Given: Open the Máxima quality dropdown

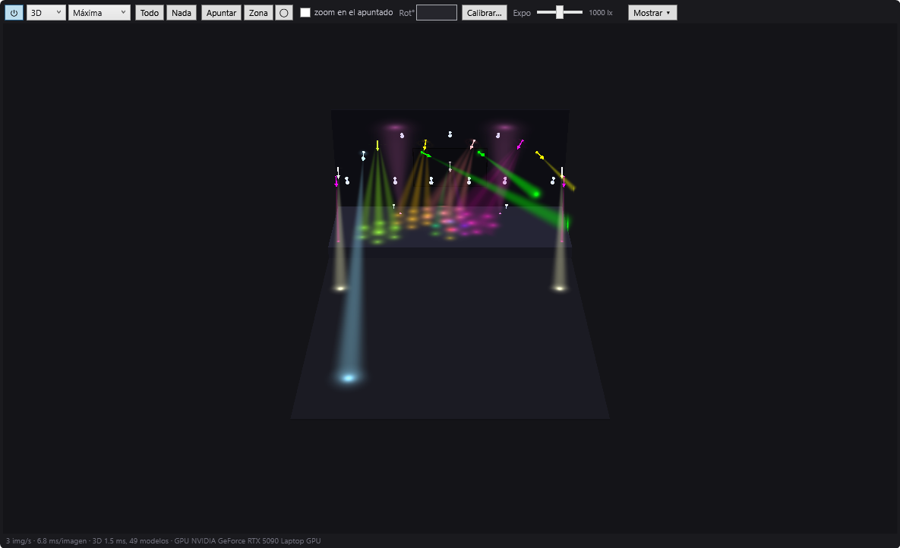Looking at the screenshot, I should [x=99, y=13].
